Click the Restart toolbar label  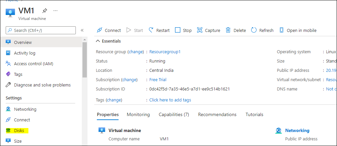163,30
